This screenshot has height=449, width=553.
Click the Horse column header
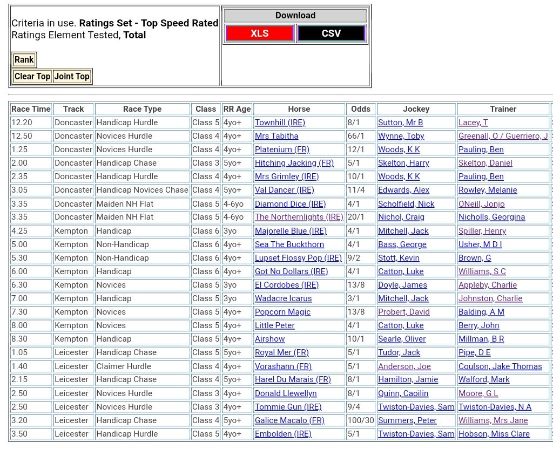(299, 109)
